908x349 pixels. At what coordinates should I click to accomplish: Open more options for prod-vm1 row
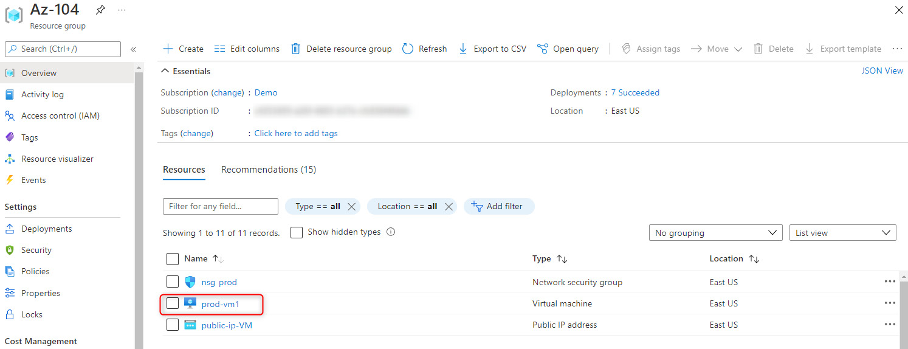(890, 303)
